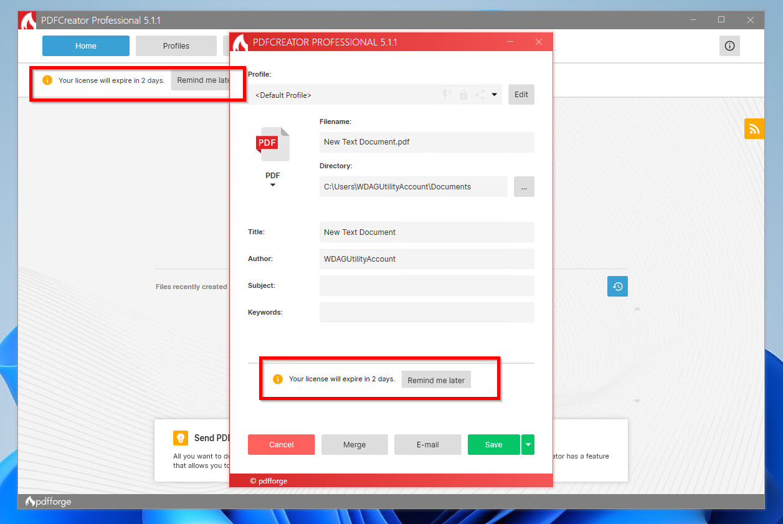Close the PDFCreator print dialog
Image resolution: width=783 pixels, height=524 pixels.
click(x=539, y=42)
